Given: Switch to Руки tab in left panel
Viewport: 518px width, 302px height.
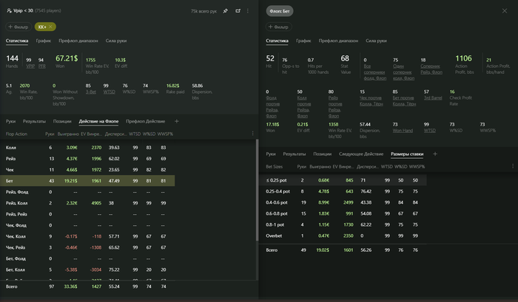Looking at the screenshot, I should [x=10, y=121].
